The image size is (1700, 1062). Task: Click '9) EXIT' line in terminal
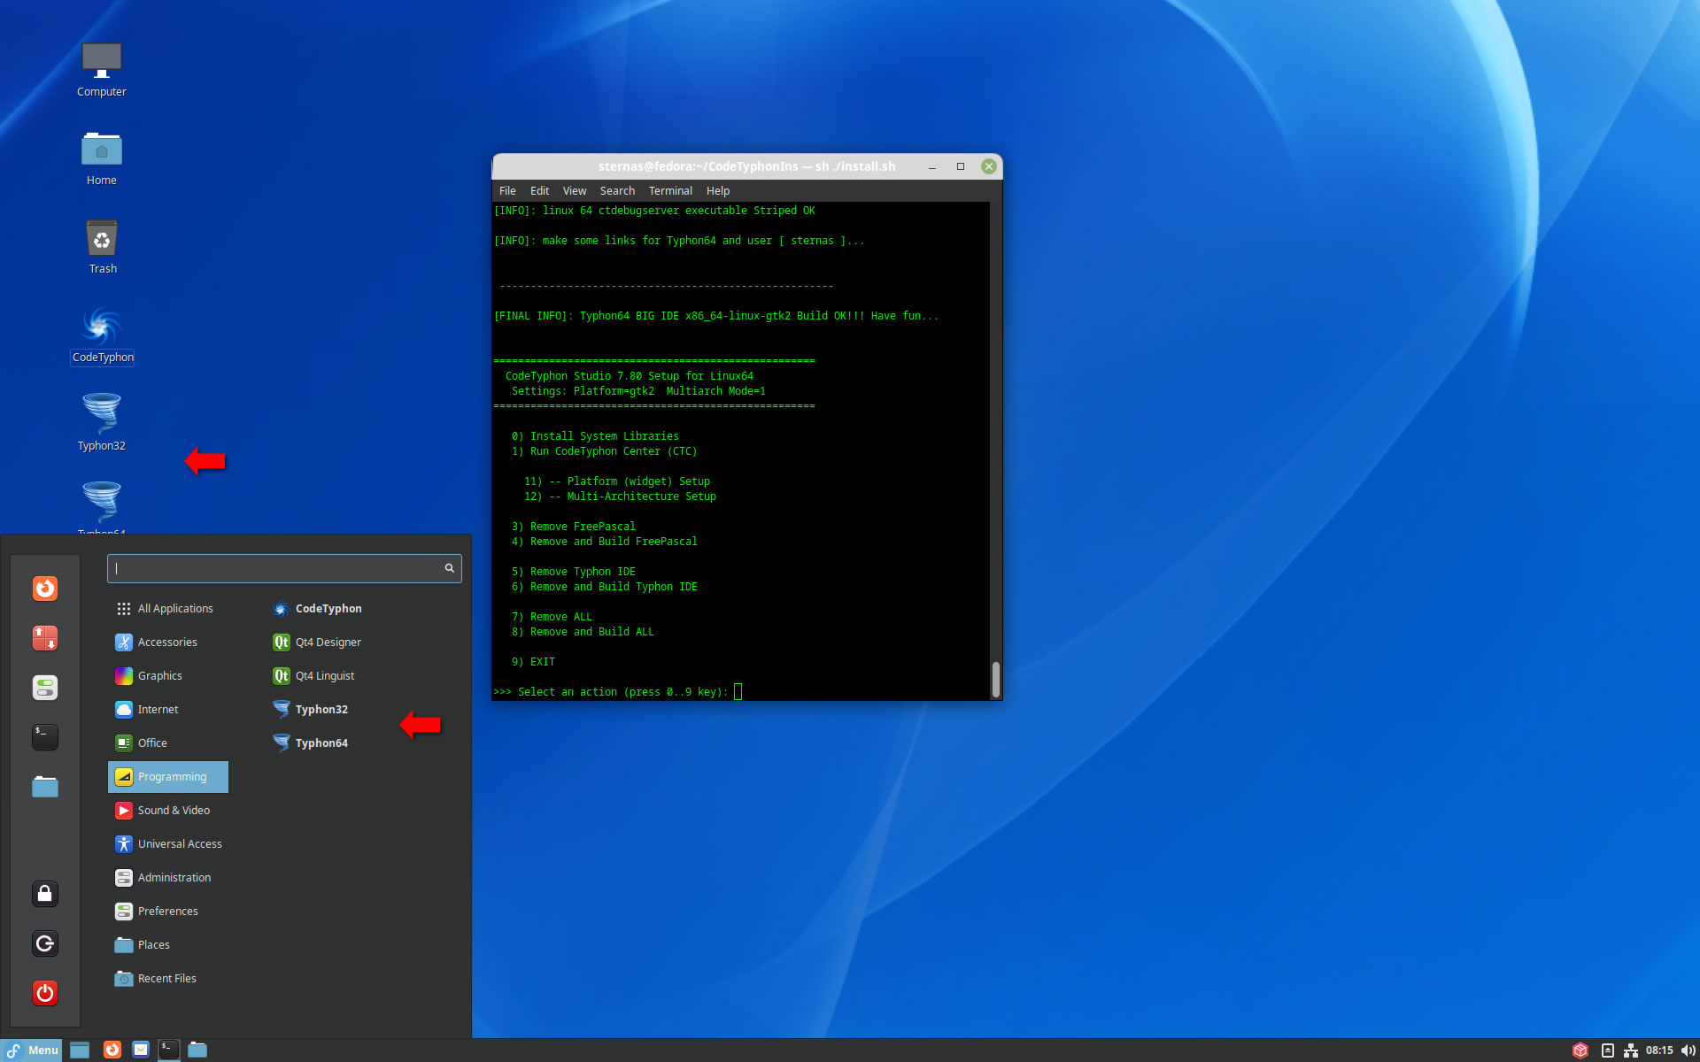point(533,662)
